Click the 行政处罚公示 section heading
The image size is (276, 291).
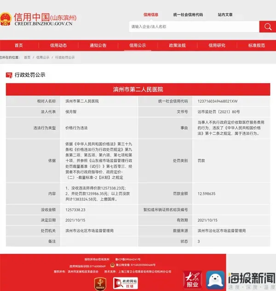click(x=30, y=75)
